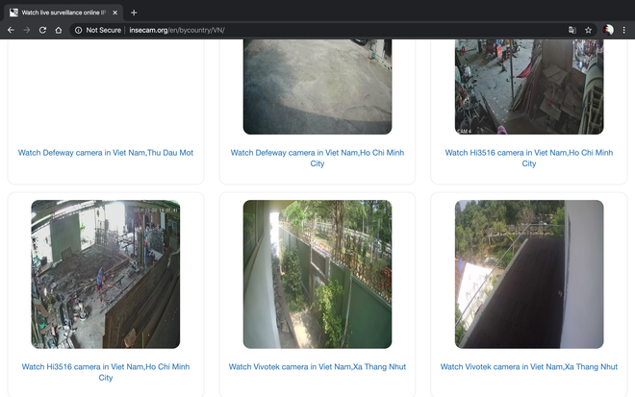Image resolution: width=635 pixels, height=397 pixels.
Task: Open the profile avatar menu
Action: [608, 30]
